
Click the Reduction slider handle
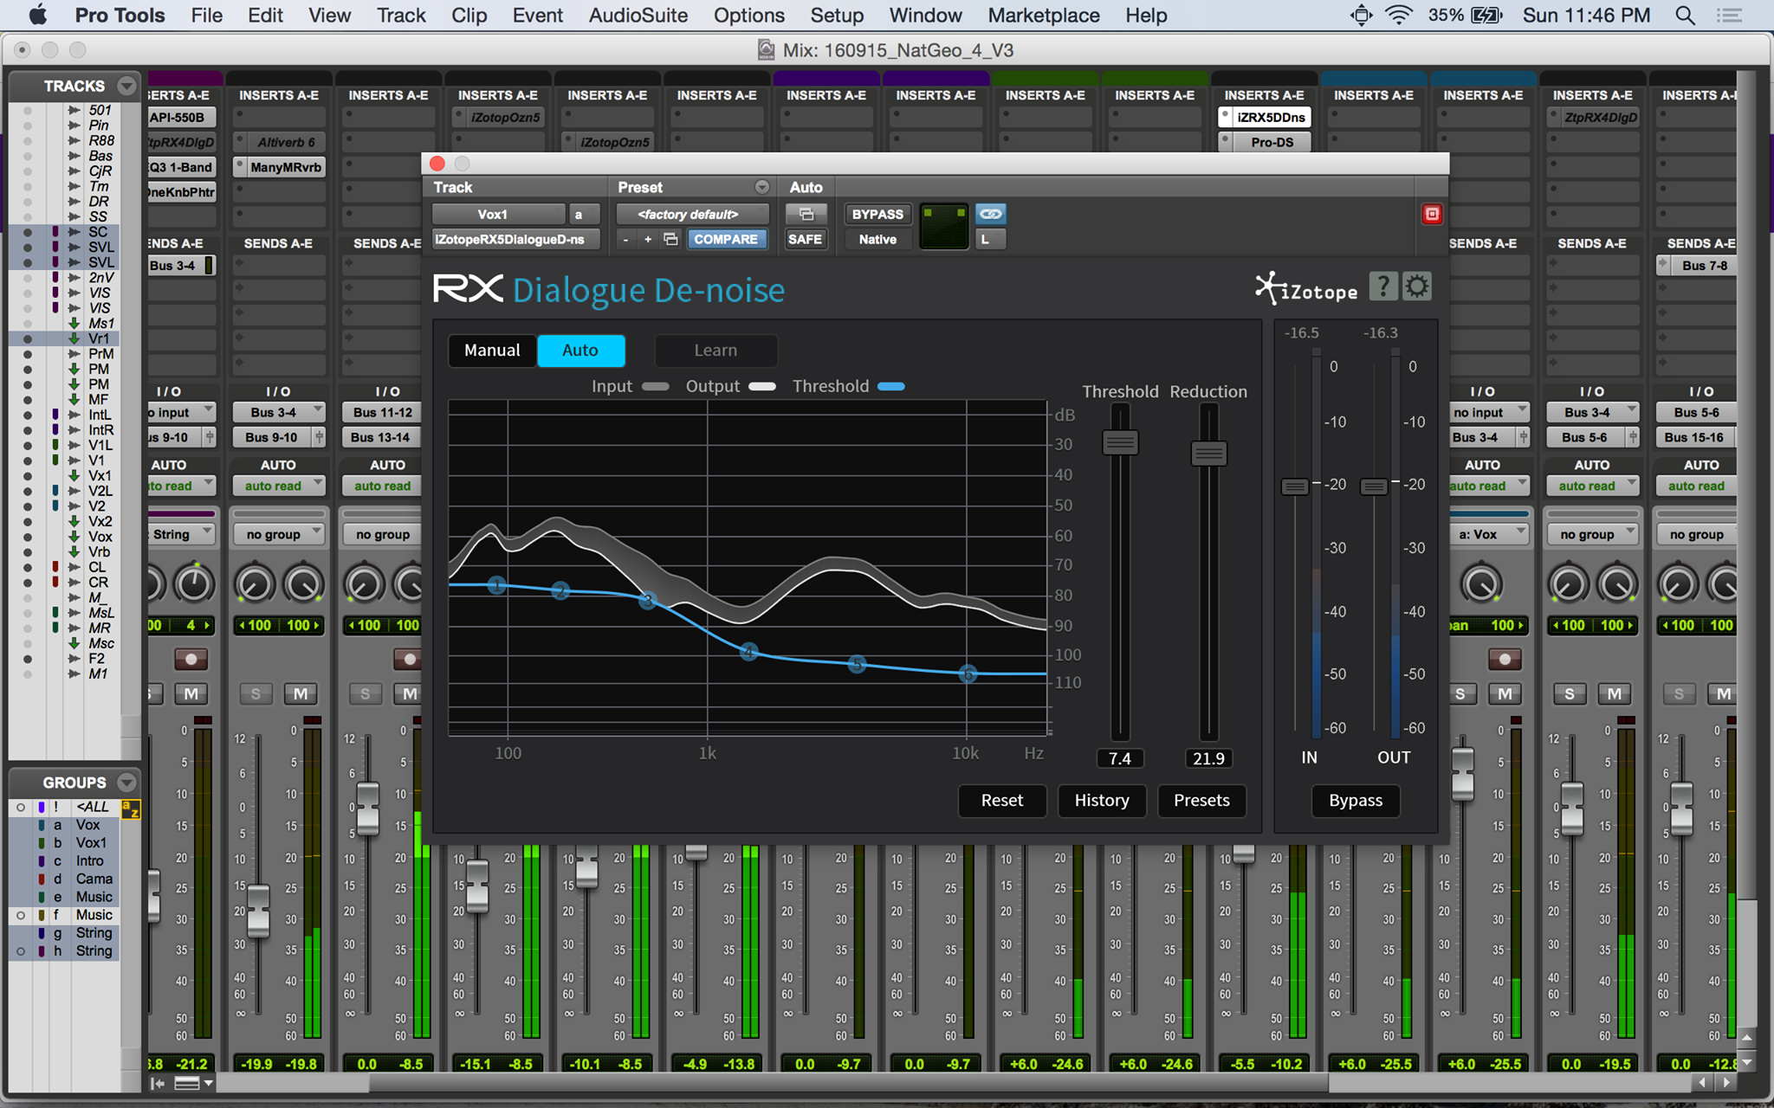tap(1208, 454)
